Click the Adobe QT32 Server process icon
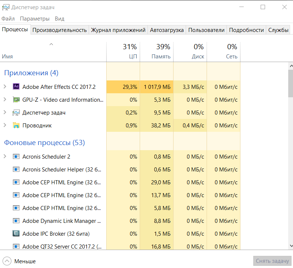 click(16, 247)
